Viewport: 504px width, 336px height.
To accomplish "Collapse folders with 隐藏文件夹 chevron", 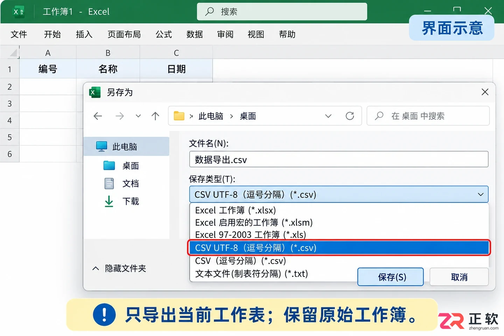I will (x=96, y=268).
